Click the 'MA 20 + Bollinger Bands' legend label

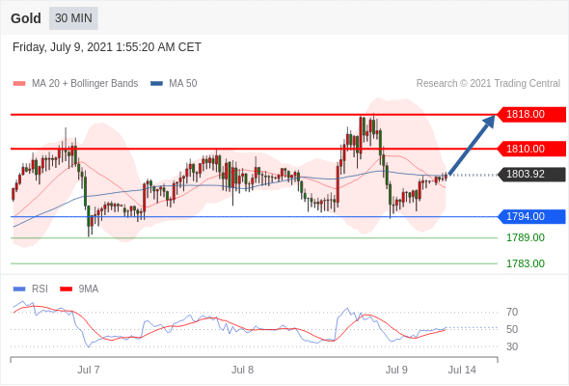(85, 84)
